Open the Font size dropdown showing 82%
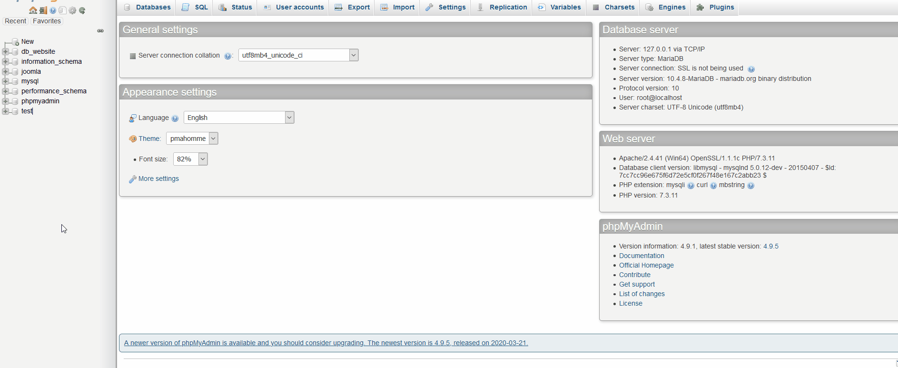The height and width of the screenshot is (368, 898). [x=190, y=159]
